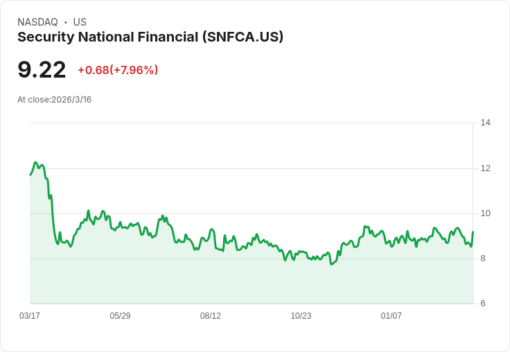
Task: Select the 05/29 date on the x-axis
Action: (120, 316)
